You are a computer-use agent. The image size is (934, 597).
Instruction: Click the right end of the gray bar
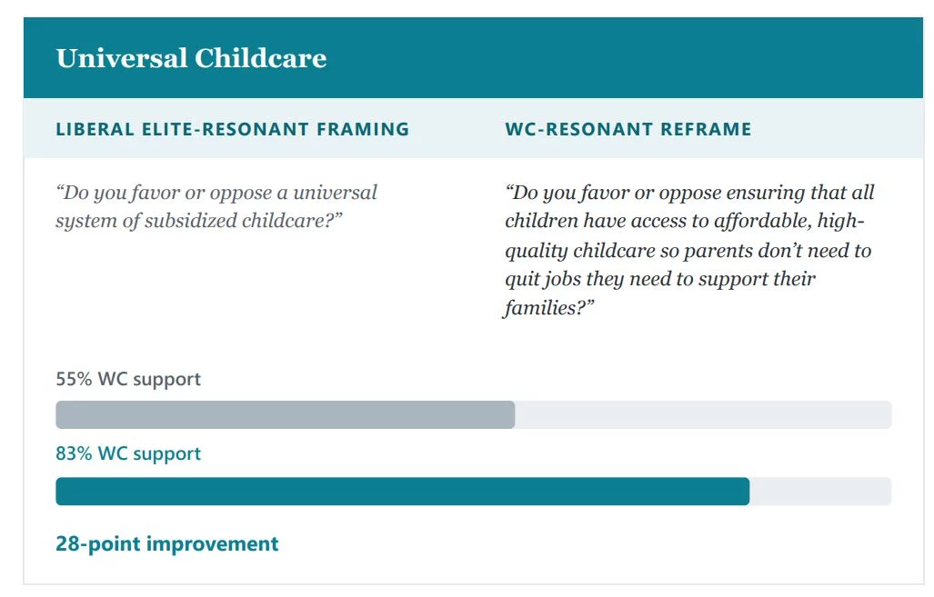point(511,415)
